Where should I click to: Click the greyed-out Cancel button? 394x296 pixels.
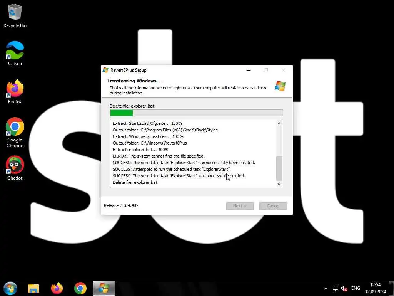point(273,206)
